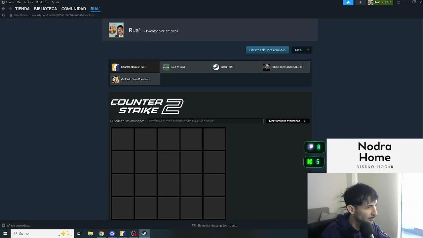Select the RUA'. profile tab
This screenshot has width=423, height=238.
tap(95, 9)
